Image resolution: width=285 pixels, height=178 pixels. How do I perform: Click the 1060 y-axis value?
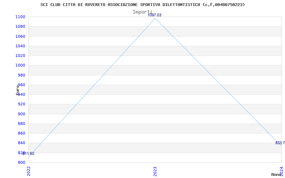20,37
